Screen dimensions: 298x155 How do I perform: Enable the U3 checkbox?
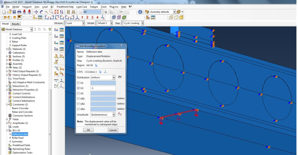click(x=78, y=94)
